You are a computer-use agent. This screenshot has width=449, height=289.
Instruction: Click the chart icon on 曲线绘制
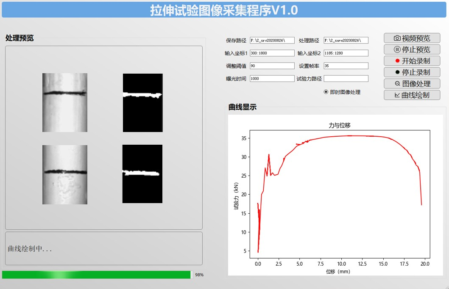pos(397,95)
